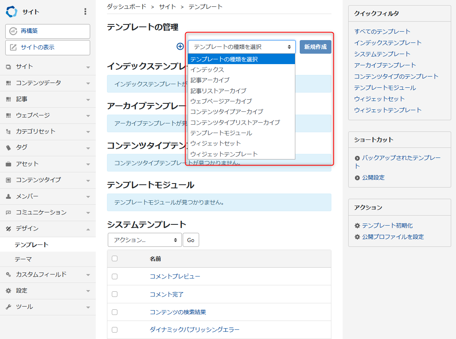Click the デザイン design icon
Viewport: 456px width, 339px height.
pos(8,229)
